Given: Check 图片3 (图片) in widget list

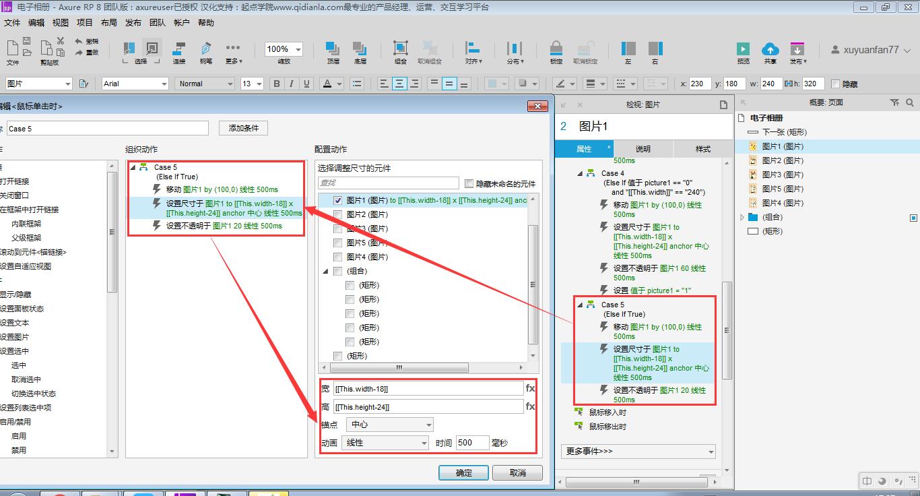Looking at the screenshot, I should [338, 228].
